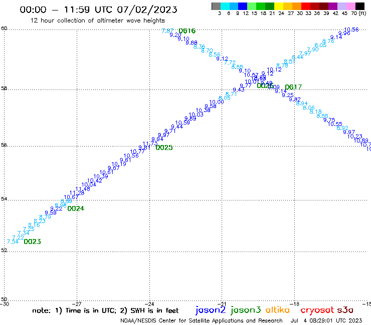This screenshot has width=371, height=325.
Task: Click the wave height value 8.76
Action: (x=328, y=41)
